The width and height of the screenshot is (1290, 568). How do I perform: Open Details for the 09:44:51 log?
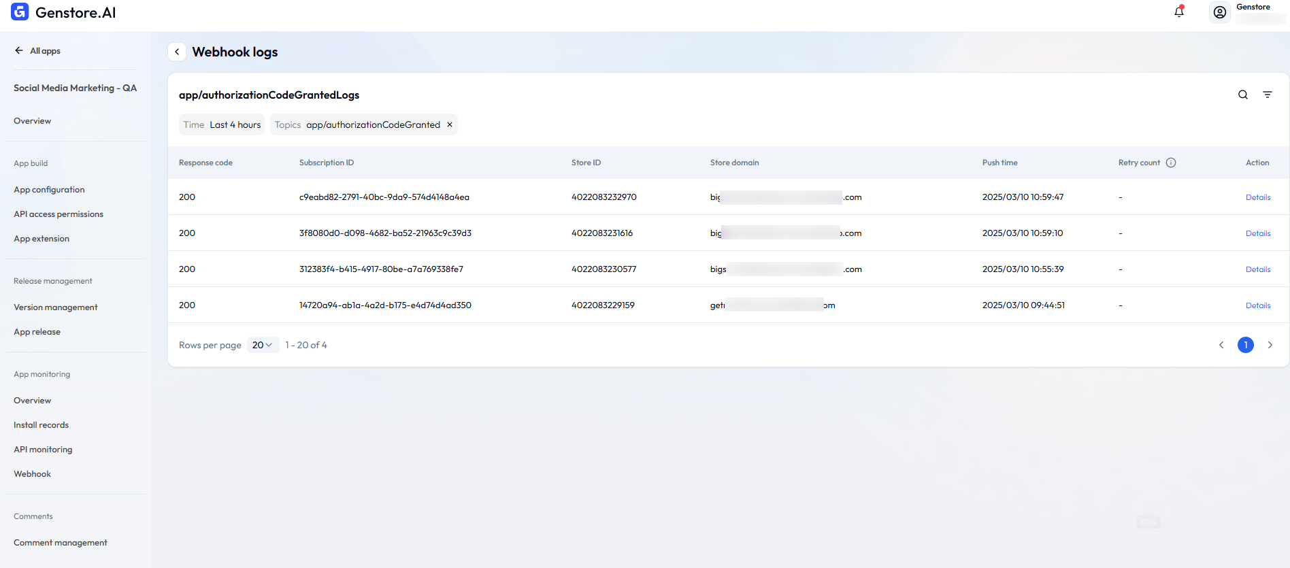click(1258, 305)
